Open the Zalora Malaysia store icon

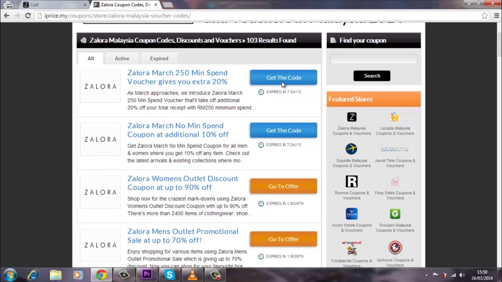tap(352, 117)
